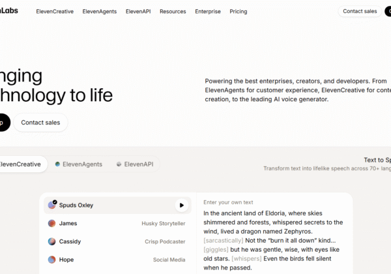Click the gray ElevenAPI tab dot icon
391x274 pixels.
(x=119, y=164)
